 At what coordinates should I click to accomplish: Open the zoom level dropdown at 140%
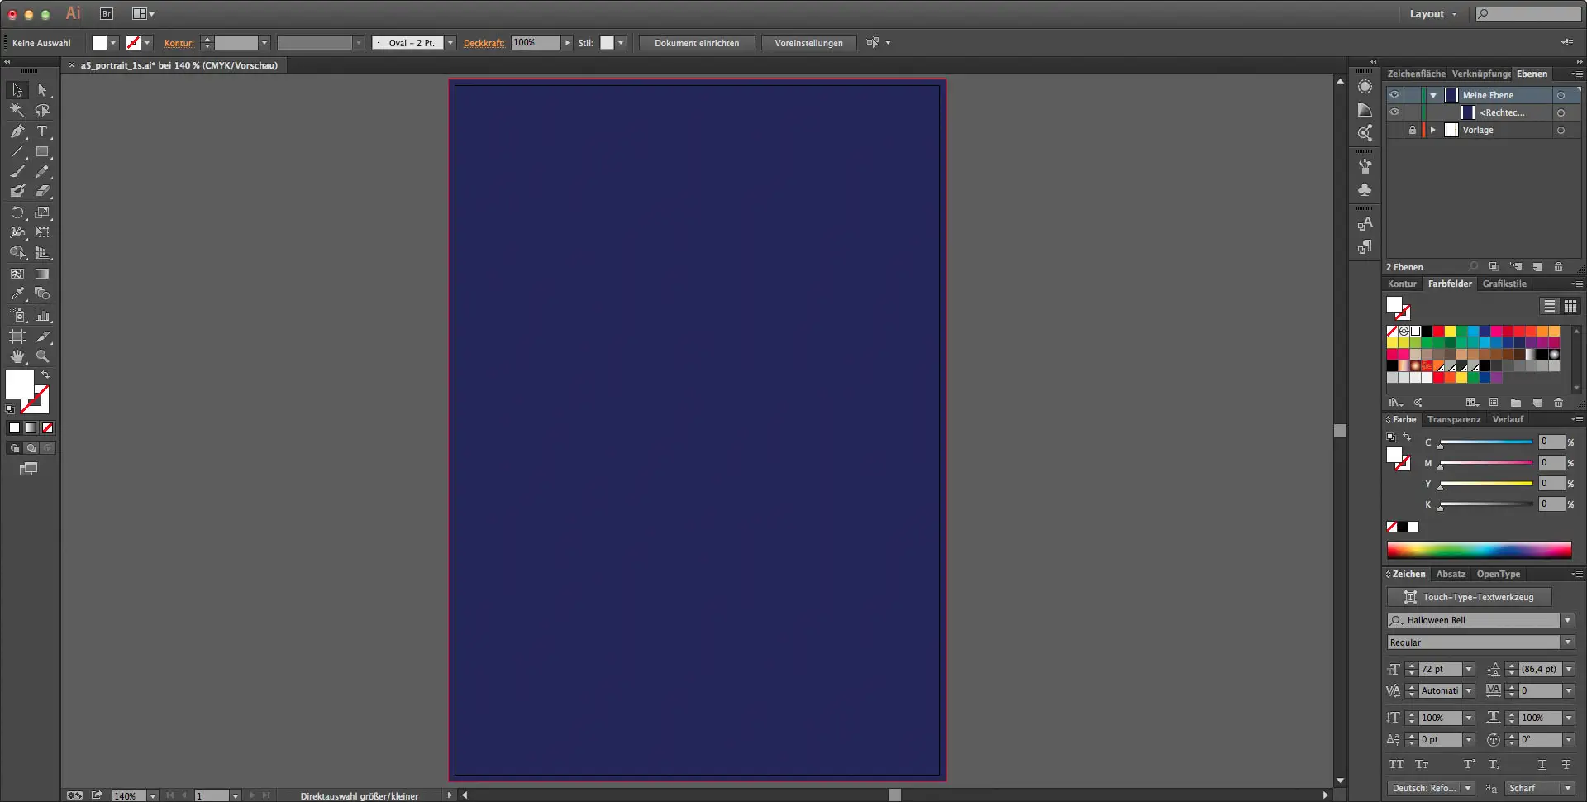pos(153,796)
